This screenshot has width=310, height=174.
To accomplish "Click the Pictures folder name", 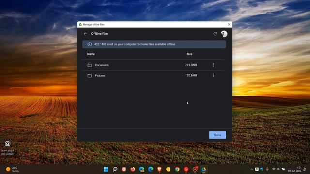I will tap(100, 76).
